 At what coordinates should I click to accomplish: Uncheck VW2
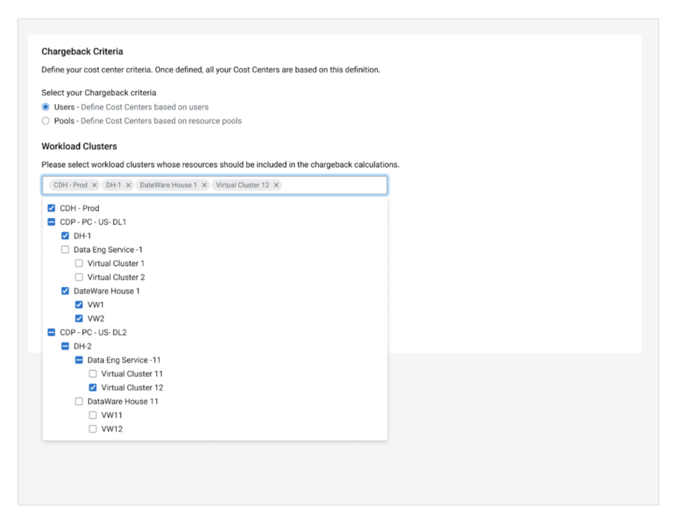pyautogui.click(x=79, y=318)
